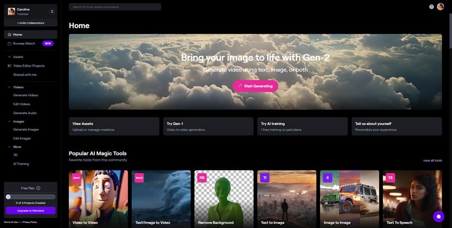This screenshot has height=228, width=452.
Task: Click the Video Editor Projects icon
Action: coord(10,66)
